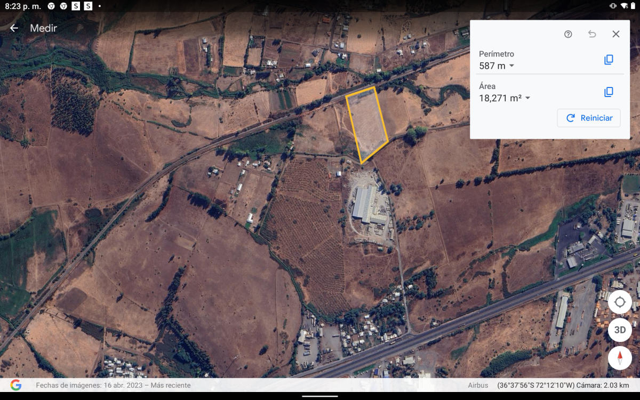Expand the perimeter unit dropdown at 587 m
The height and width of the screenshot is (400, 640).
(x=511, y=66)
